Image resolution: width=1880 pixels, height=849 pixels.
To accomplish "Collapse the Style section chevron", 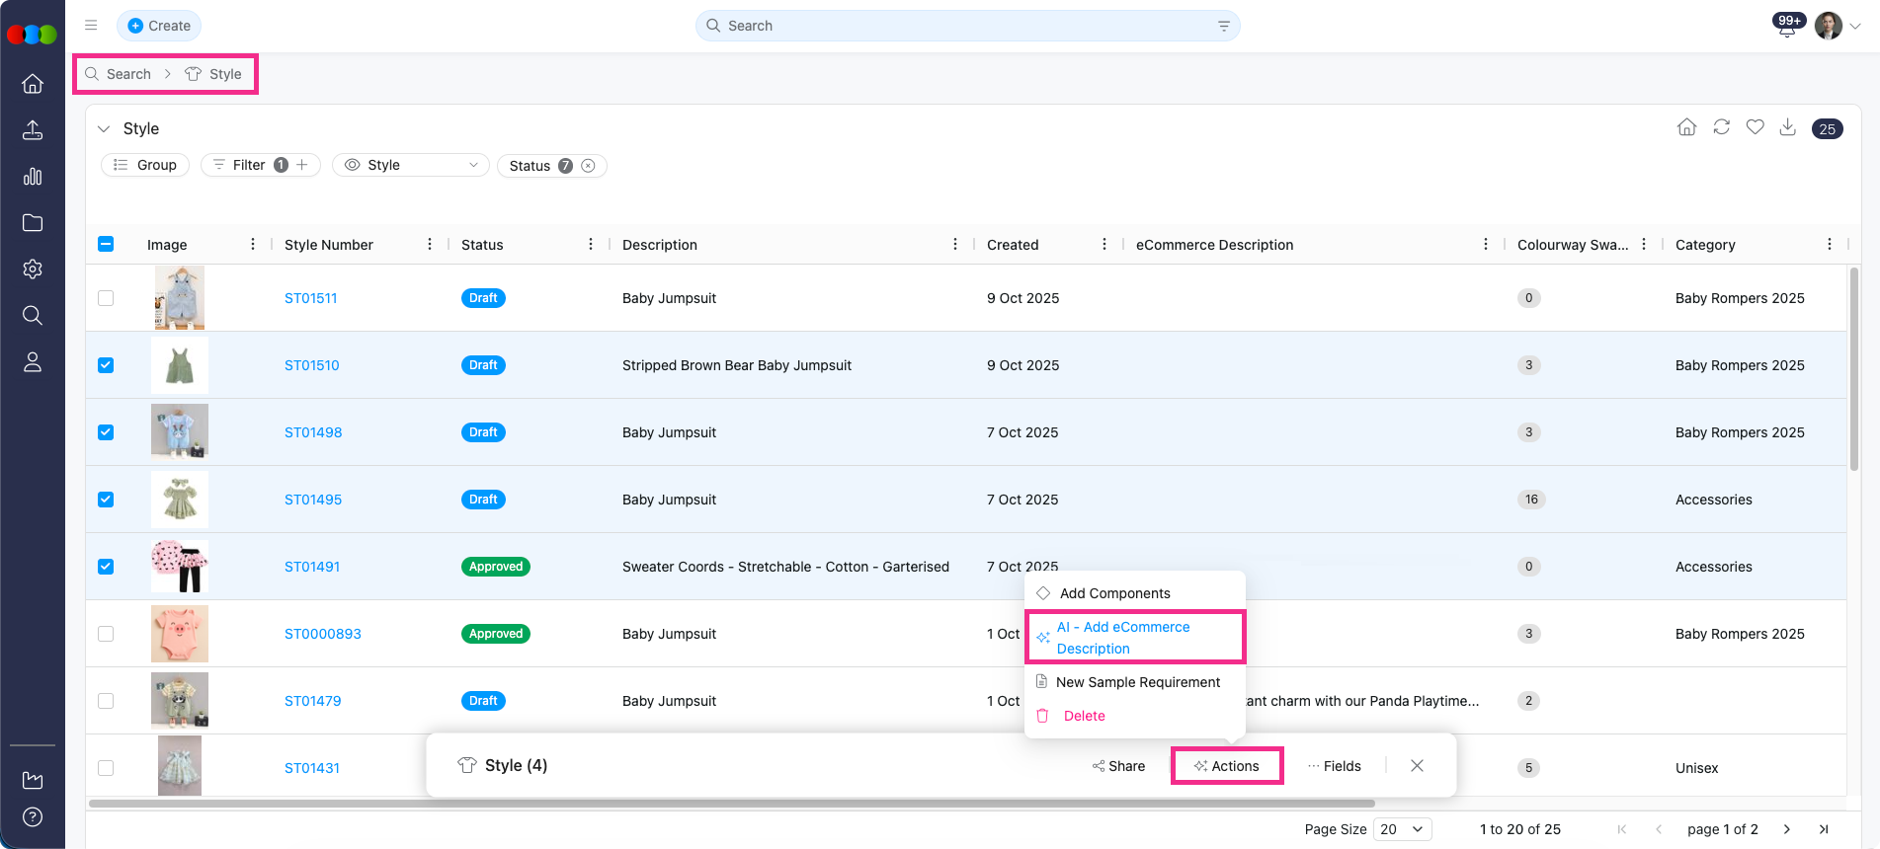I will pos(104,129).
